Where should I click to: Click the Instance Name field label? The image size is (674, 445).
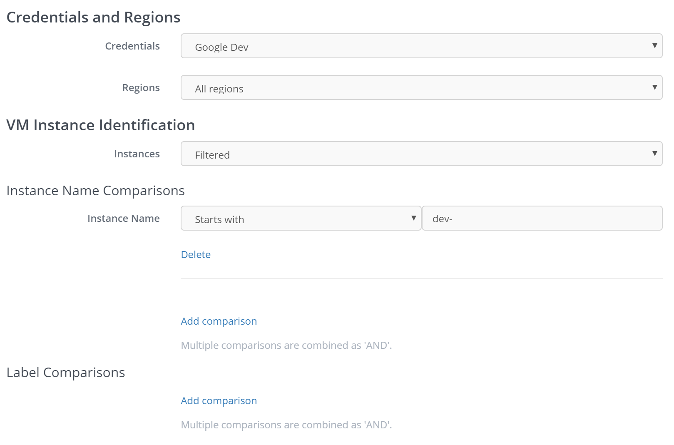pos(123,219)
